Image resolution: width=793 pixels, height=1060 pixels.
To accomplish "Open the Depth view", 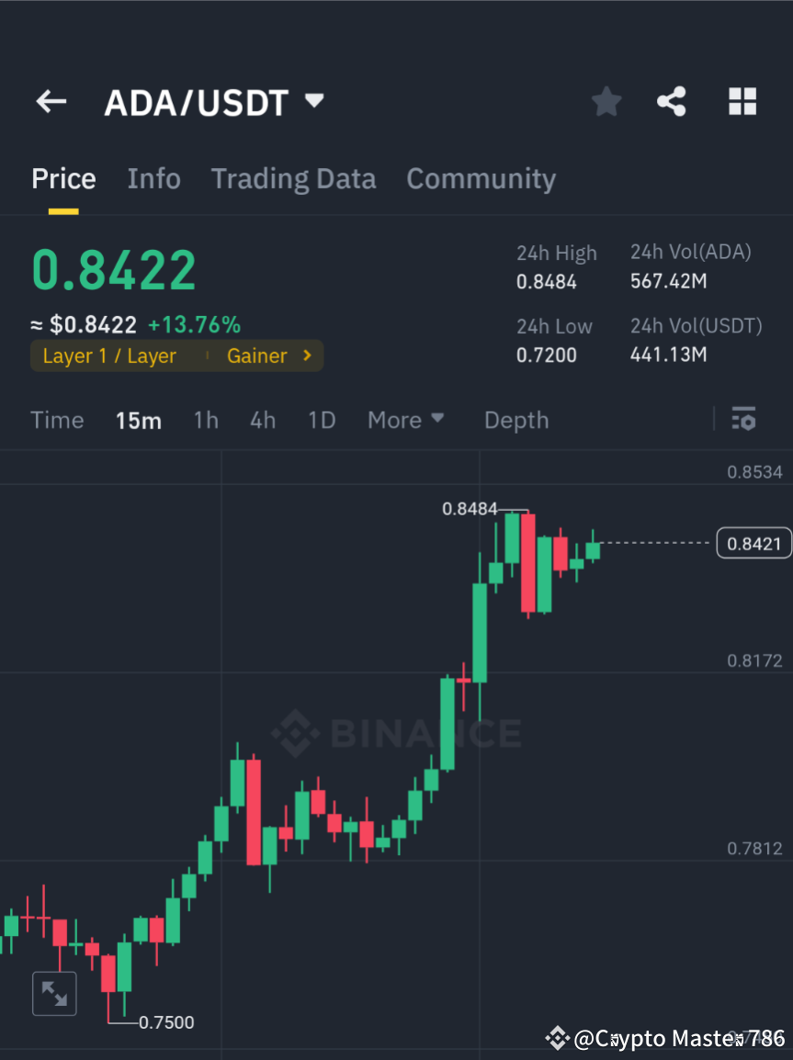I will 516,420.
